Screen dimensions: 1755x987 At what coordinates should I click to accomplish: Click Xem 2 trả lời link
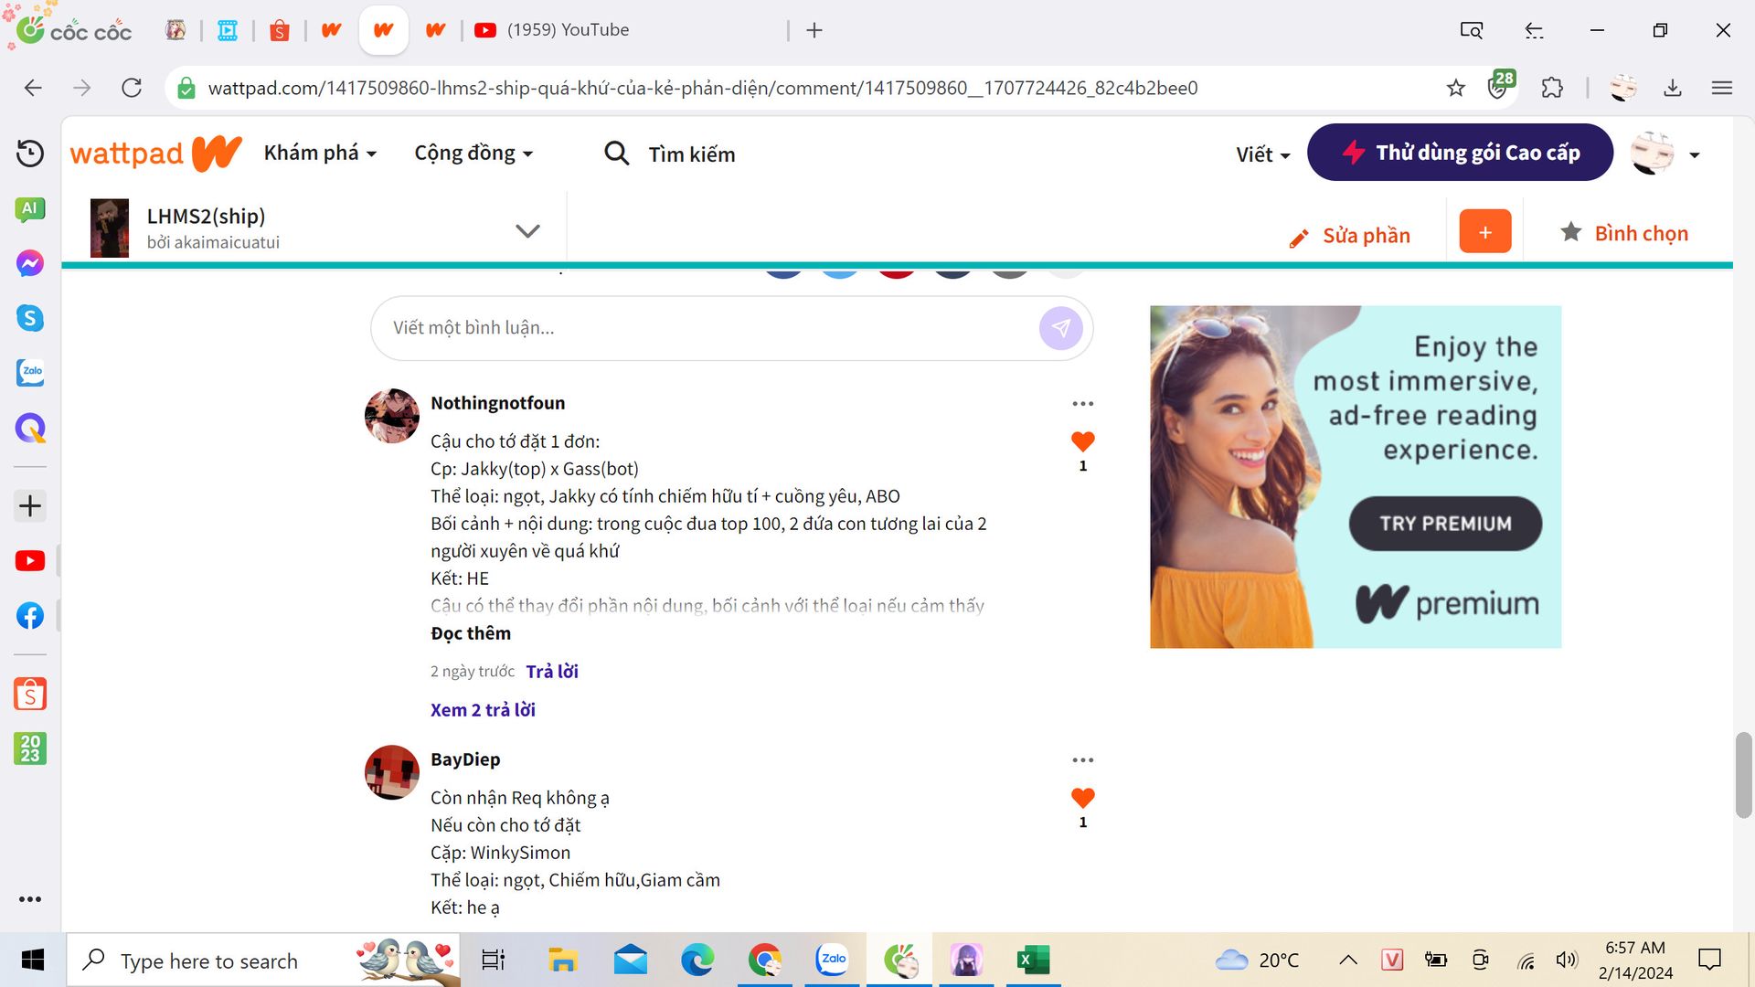483,710
